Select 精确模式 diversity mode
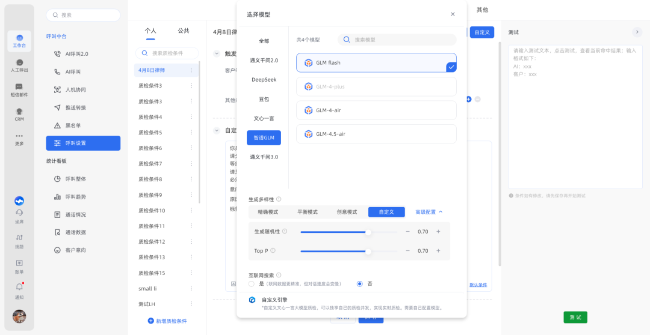 click(268, 212)
